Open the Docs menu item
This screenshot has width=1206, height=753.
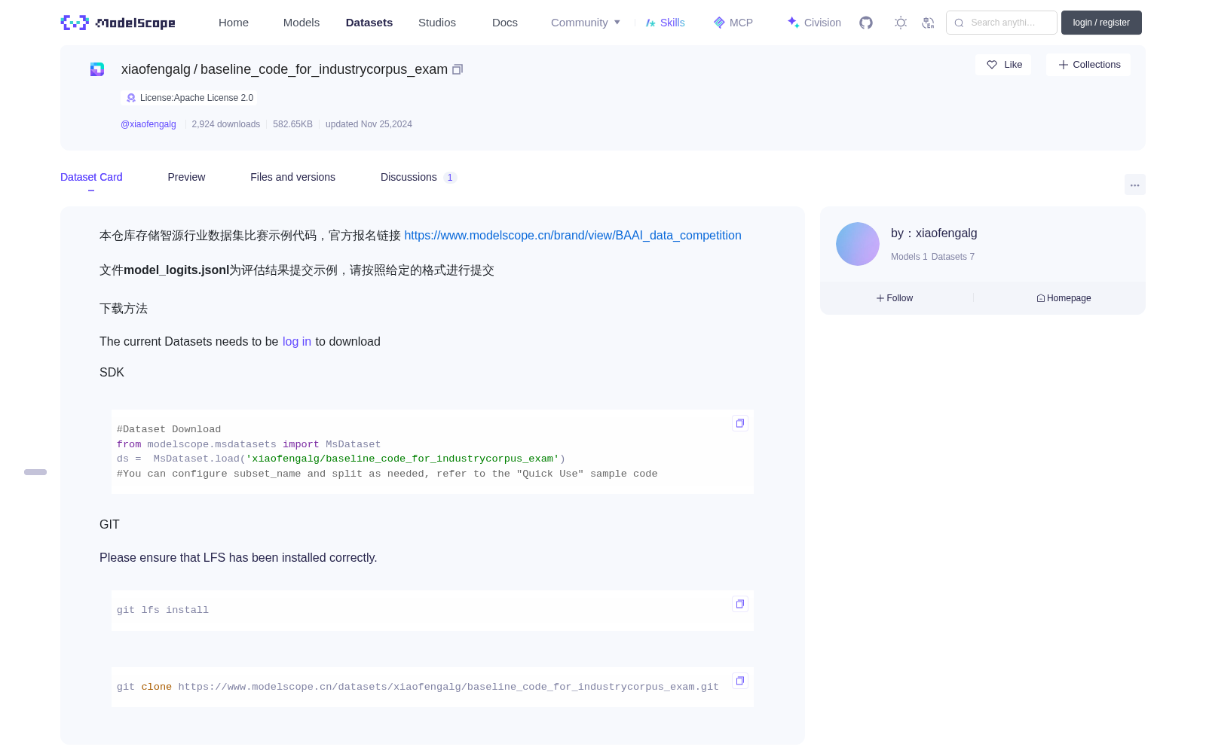pyautogui.click(x=505, y=23)
